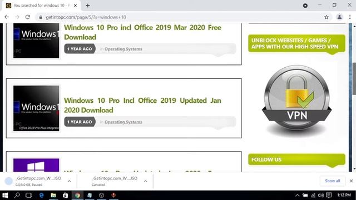Launch Microsoft Edge from the taskbar

coord(41,195)
